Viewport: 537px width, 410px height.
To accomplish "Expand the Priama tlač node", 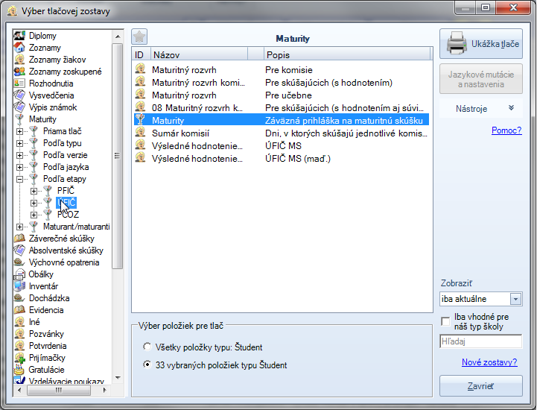I will [20, 131].
